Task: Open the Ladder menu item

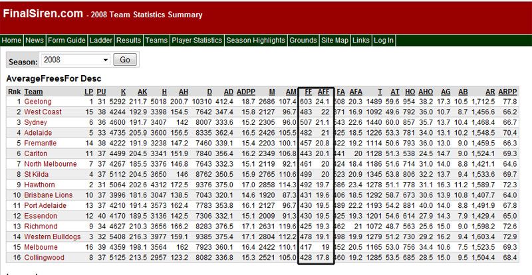Action: coord(100,41)
